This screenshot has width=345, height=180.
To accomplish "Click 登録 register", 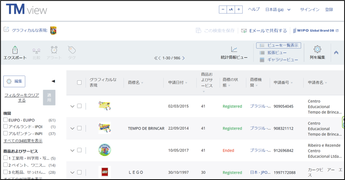I will (329, 9).
